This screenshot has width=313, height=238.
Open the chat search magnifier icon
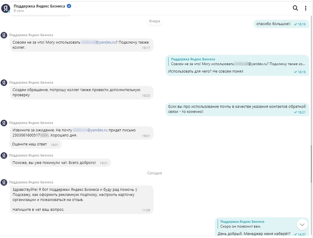(x=295, y=8)
